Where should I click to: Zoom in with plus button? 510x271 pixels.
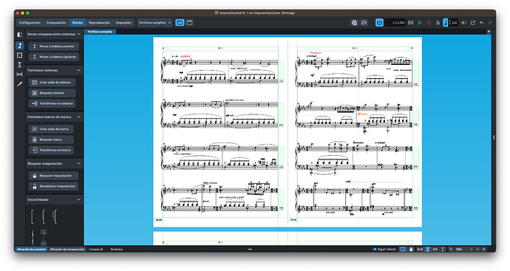484,250
